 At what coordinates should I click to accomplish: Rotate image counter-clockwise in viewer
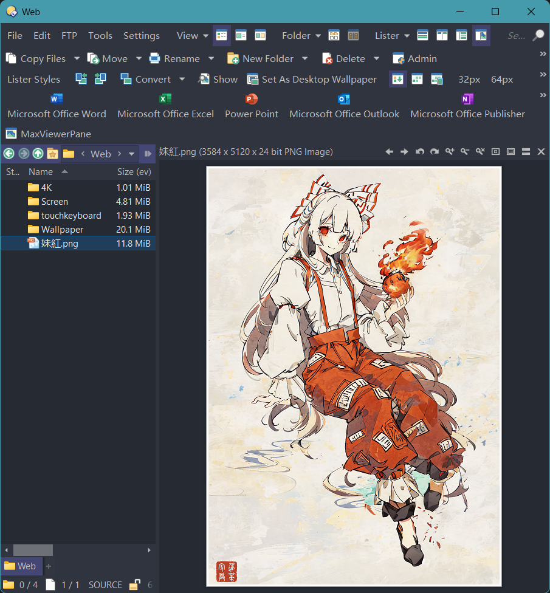click(x=419, y=152)
